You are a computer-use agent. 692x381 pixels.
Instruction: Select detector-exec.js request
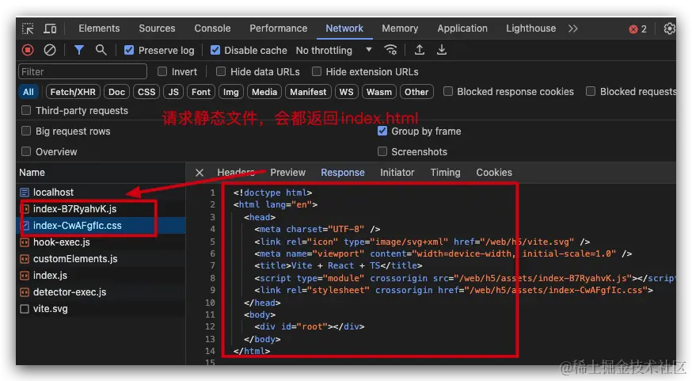[x=101, y=292]
